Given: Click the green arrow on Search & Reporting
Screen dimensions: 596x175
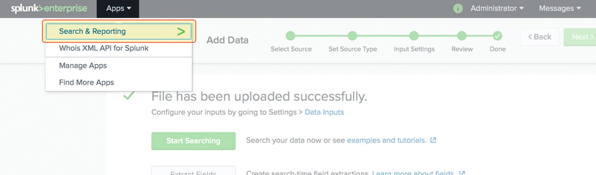Looking at the screenshot, I should click(x=181, y=31).
